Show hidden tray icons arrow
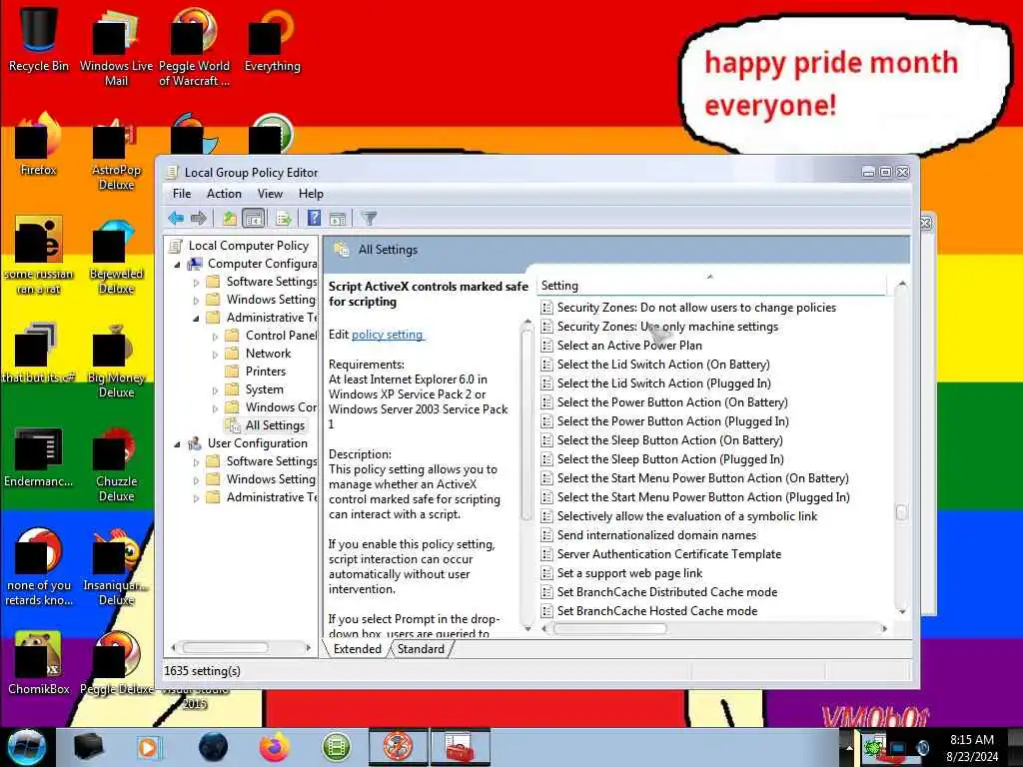1023x767 pixels. point(849,747)
